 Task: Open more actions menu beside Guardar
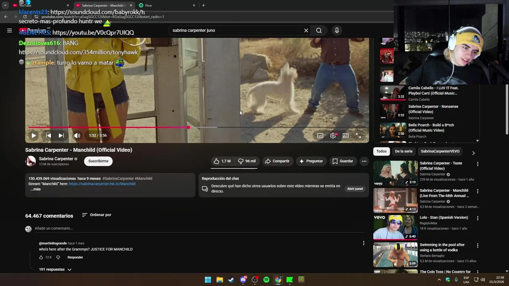[x=364, y=161]
